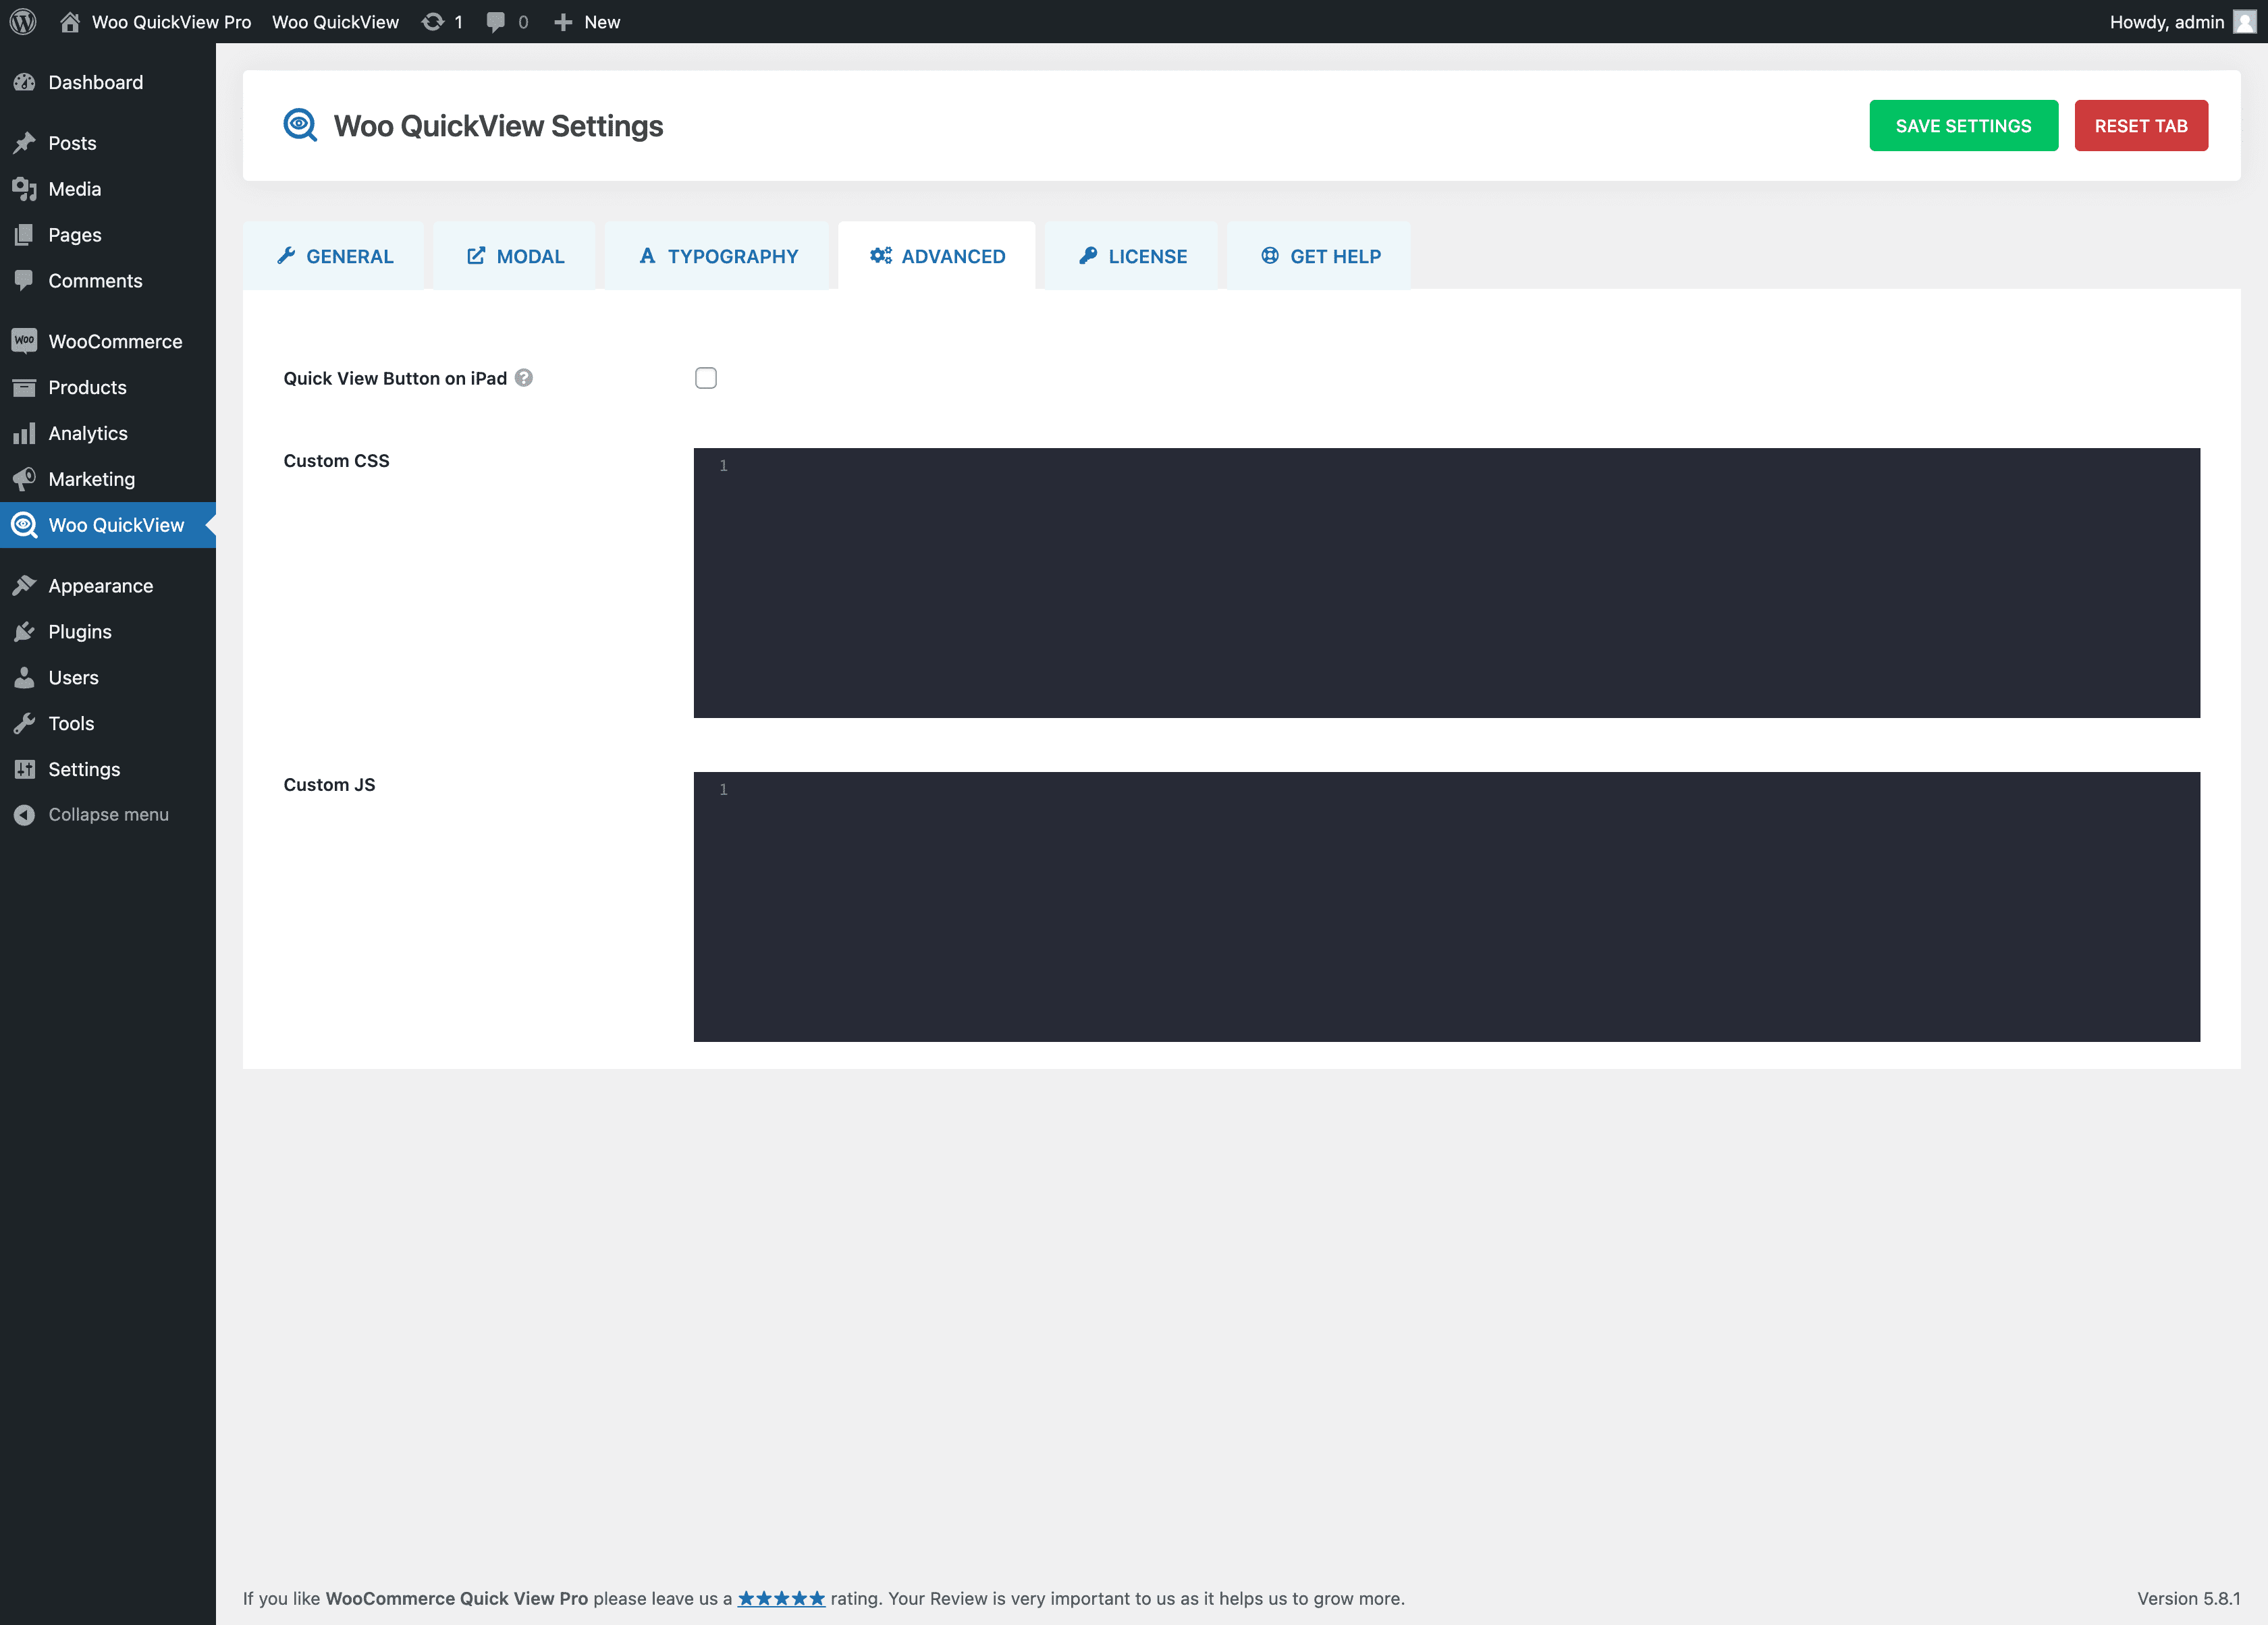2268x1625 pixels.
Task: Enable Quick View Button on iPad checkbox
Action: tap(706, 378)
